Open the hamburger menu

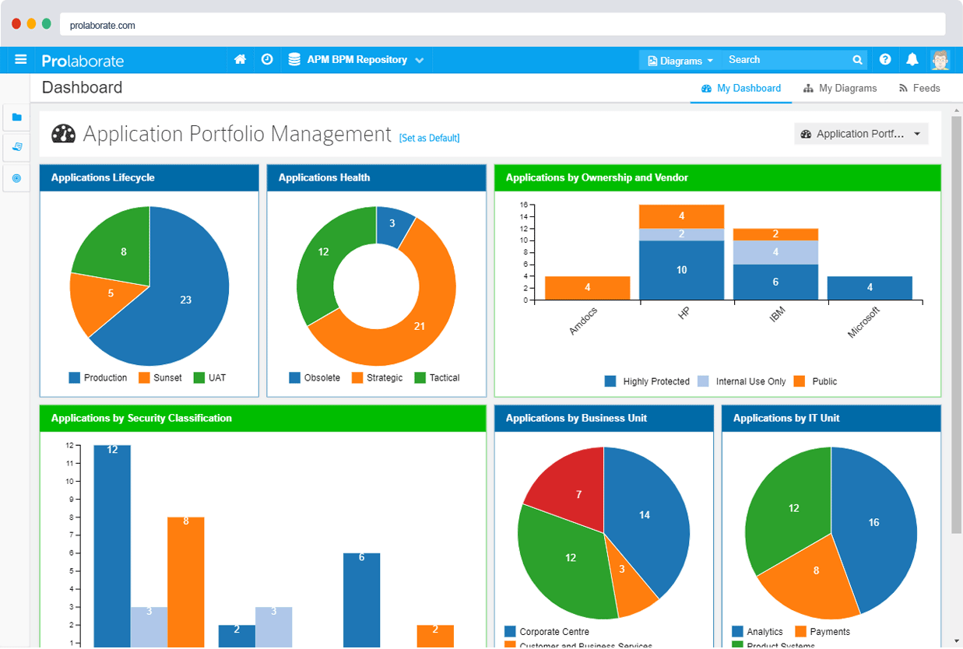click(x=21, y=60)
